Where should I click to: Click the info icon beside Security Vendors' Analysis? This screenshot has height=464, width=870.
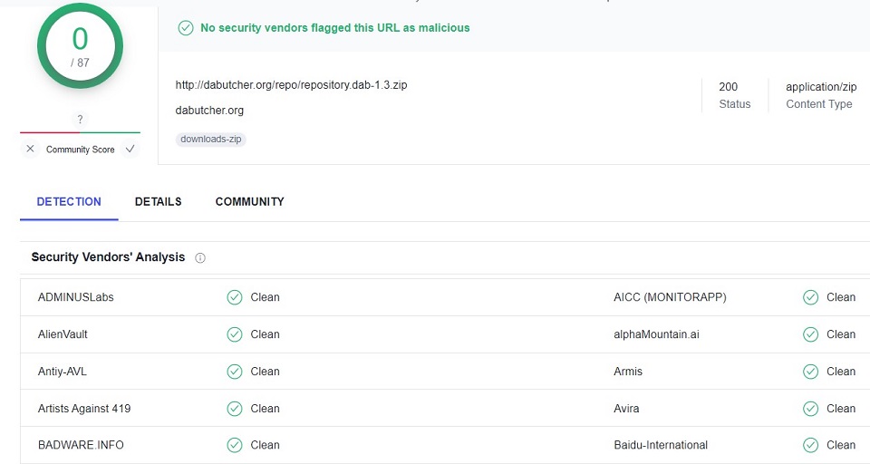pyautogui.click(x=200, y=257)
